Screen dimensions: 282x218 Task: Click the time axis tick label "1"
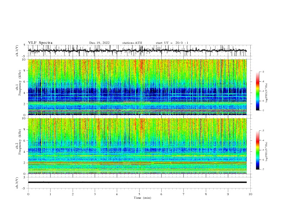pyautogui.click(x=50, y=194)
